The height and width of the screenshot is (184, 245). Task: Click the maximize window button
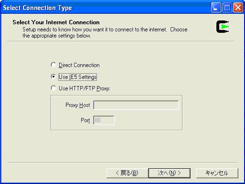[x=227, y=8]
